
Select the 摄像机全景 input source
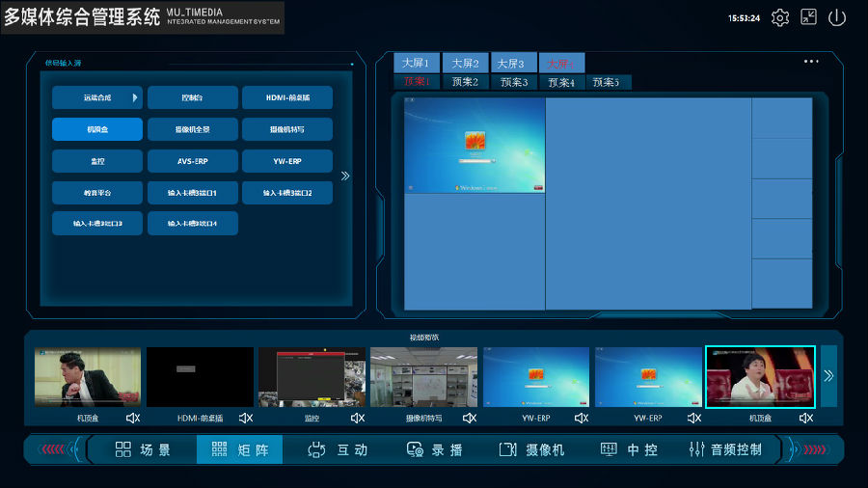coord(192,129)
